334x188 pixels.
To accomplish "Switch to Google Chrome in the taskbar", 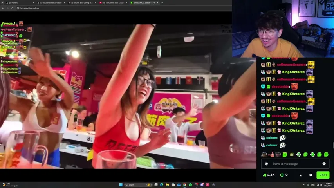I will [x=184, y=185].
